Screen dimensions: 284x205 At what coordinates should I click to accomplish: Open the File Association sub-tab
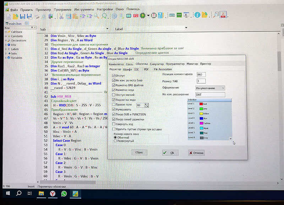click(x=163, y=69)
